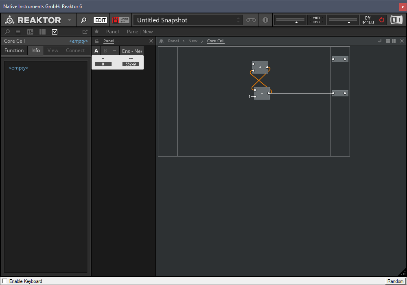Select the Function tab
The width and height of the screenshot is (407, 285).
point(14,50)
